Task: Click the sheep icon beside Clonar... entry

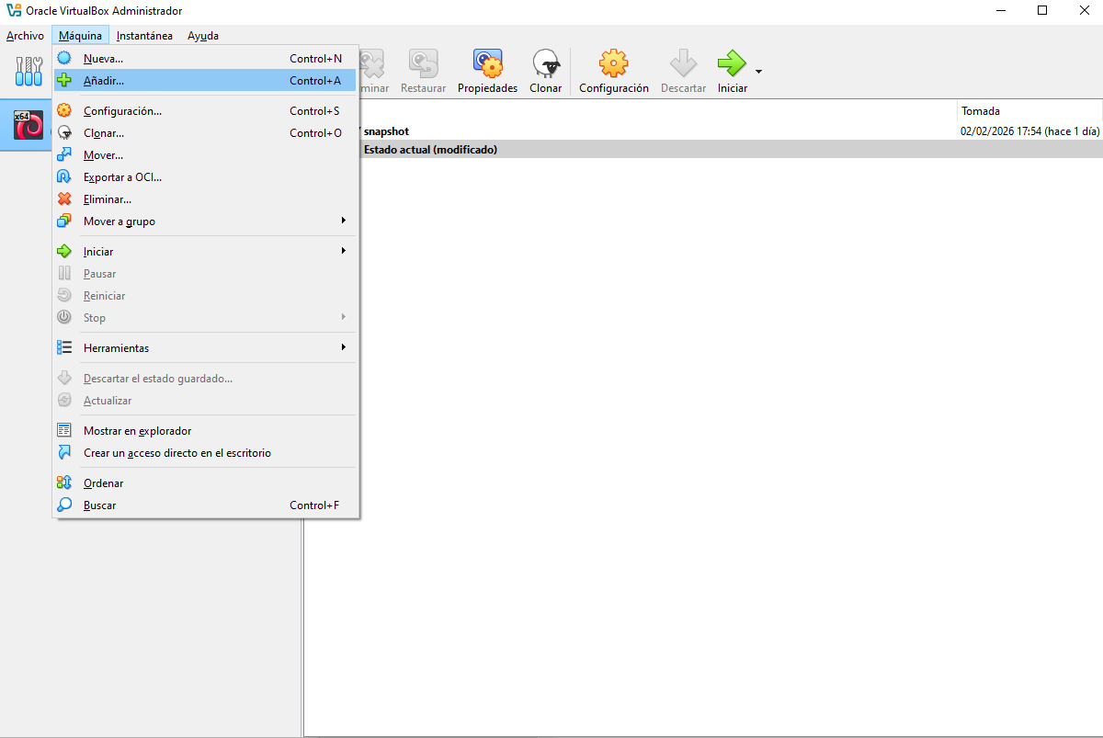Action: coord(64,132)
